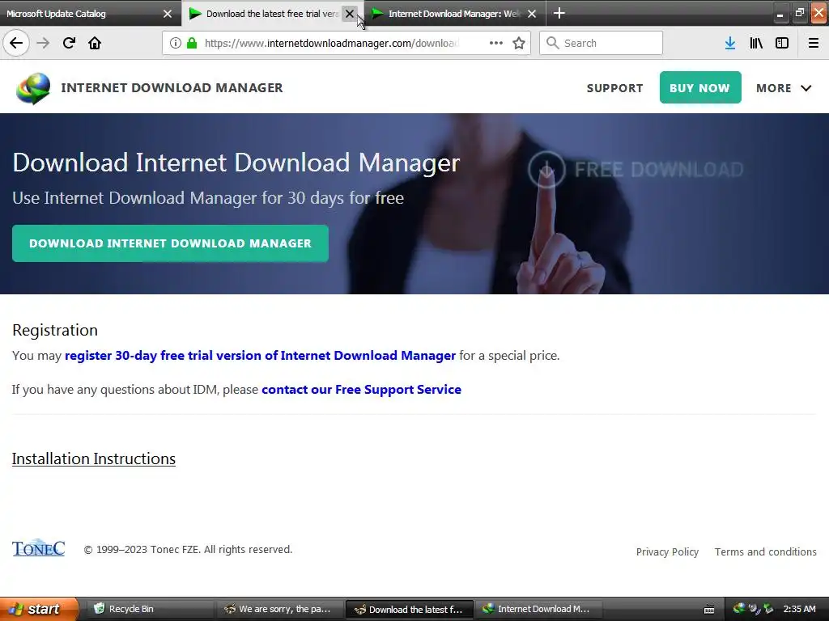The image size is (829, 621).
Task: Open the Library bookmarks and history
Action: pyautogui.click(x=756, y=44)
